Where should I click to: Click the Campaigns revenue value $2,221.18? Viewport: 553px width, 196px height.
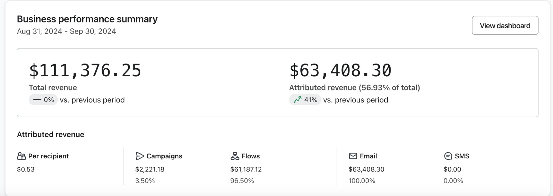(150, 169)
